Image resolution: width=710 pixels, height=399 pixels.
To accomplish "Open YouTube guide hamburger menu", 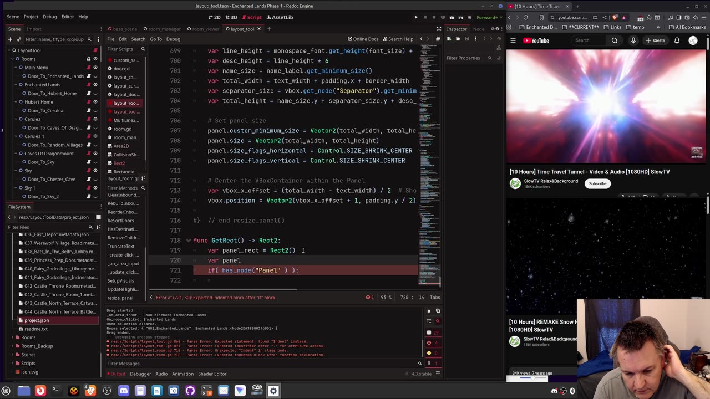I will (513, 40).
